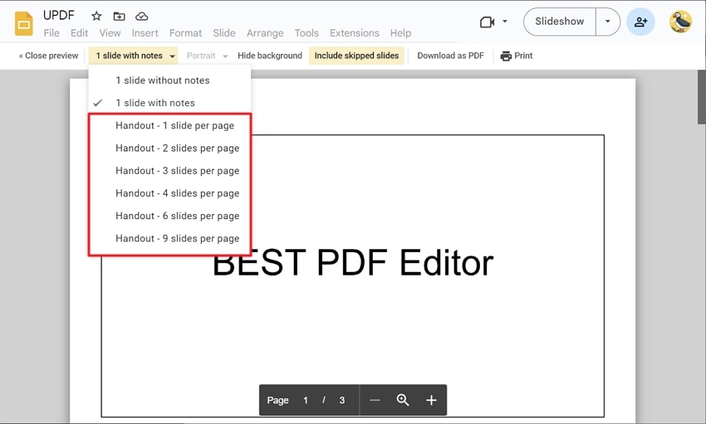This screenshot has height=424, width=706.
Task: Open the Arrange menu
Action: coord(265,33)
